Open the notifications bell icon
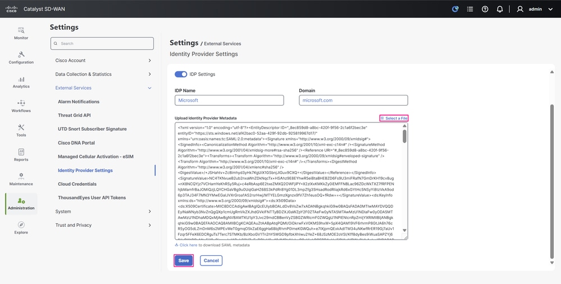Screen dimensions: 561x284 [x=500, y=9]
